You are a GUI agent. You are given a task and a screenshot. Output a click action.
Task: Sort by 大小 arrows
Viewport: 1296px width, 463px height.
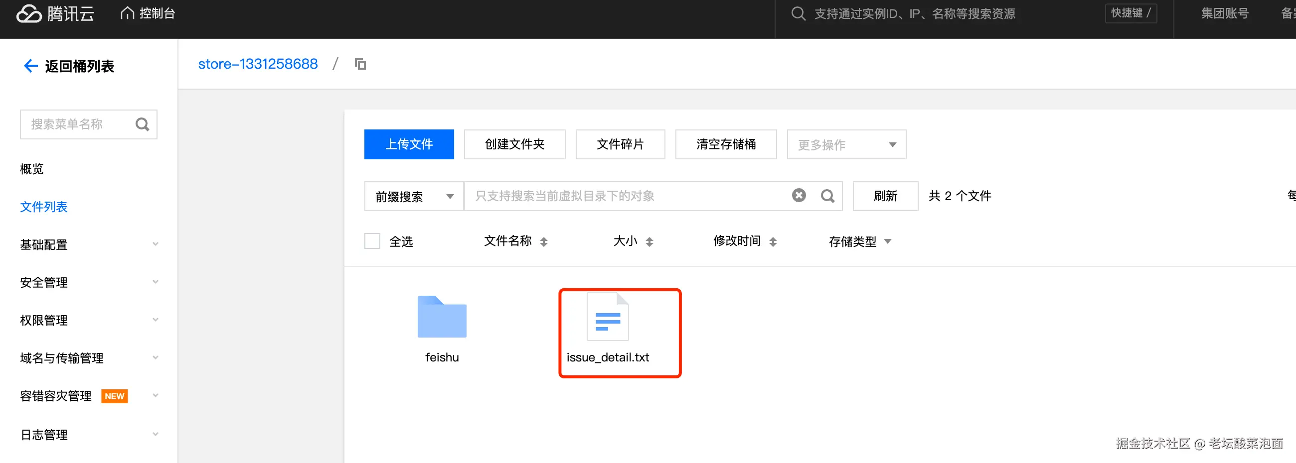(649, 242)
